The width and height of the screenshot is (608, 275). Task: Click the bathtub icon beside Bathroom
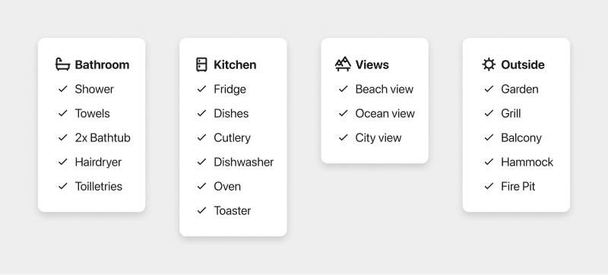62,65
